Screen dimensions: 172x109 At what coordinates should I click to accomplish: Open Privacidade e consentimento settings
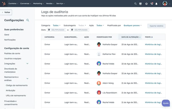click(x=11, y=103)
